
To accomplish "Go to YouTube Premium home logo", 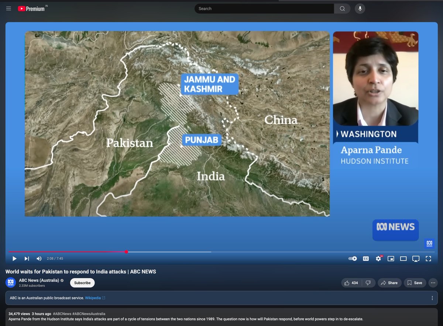I will click(x=31, y=8).
